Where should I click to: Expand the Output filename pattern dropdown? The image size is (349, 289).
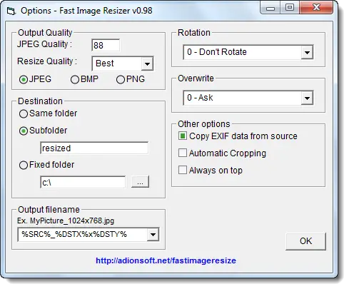tap(153, 235)
